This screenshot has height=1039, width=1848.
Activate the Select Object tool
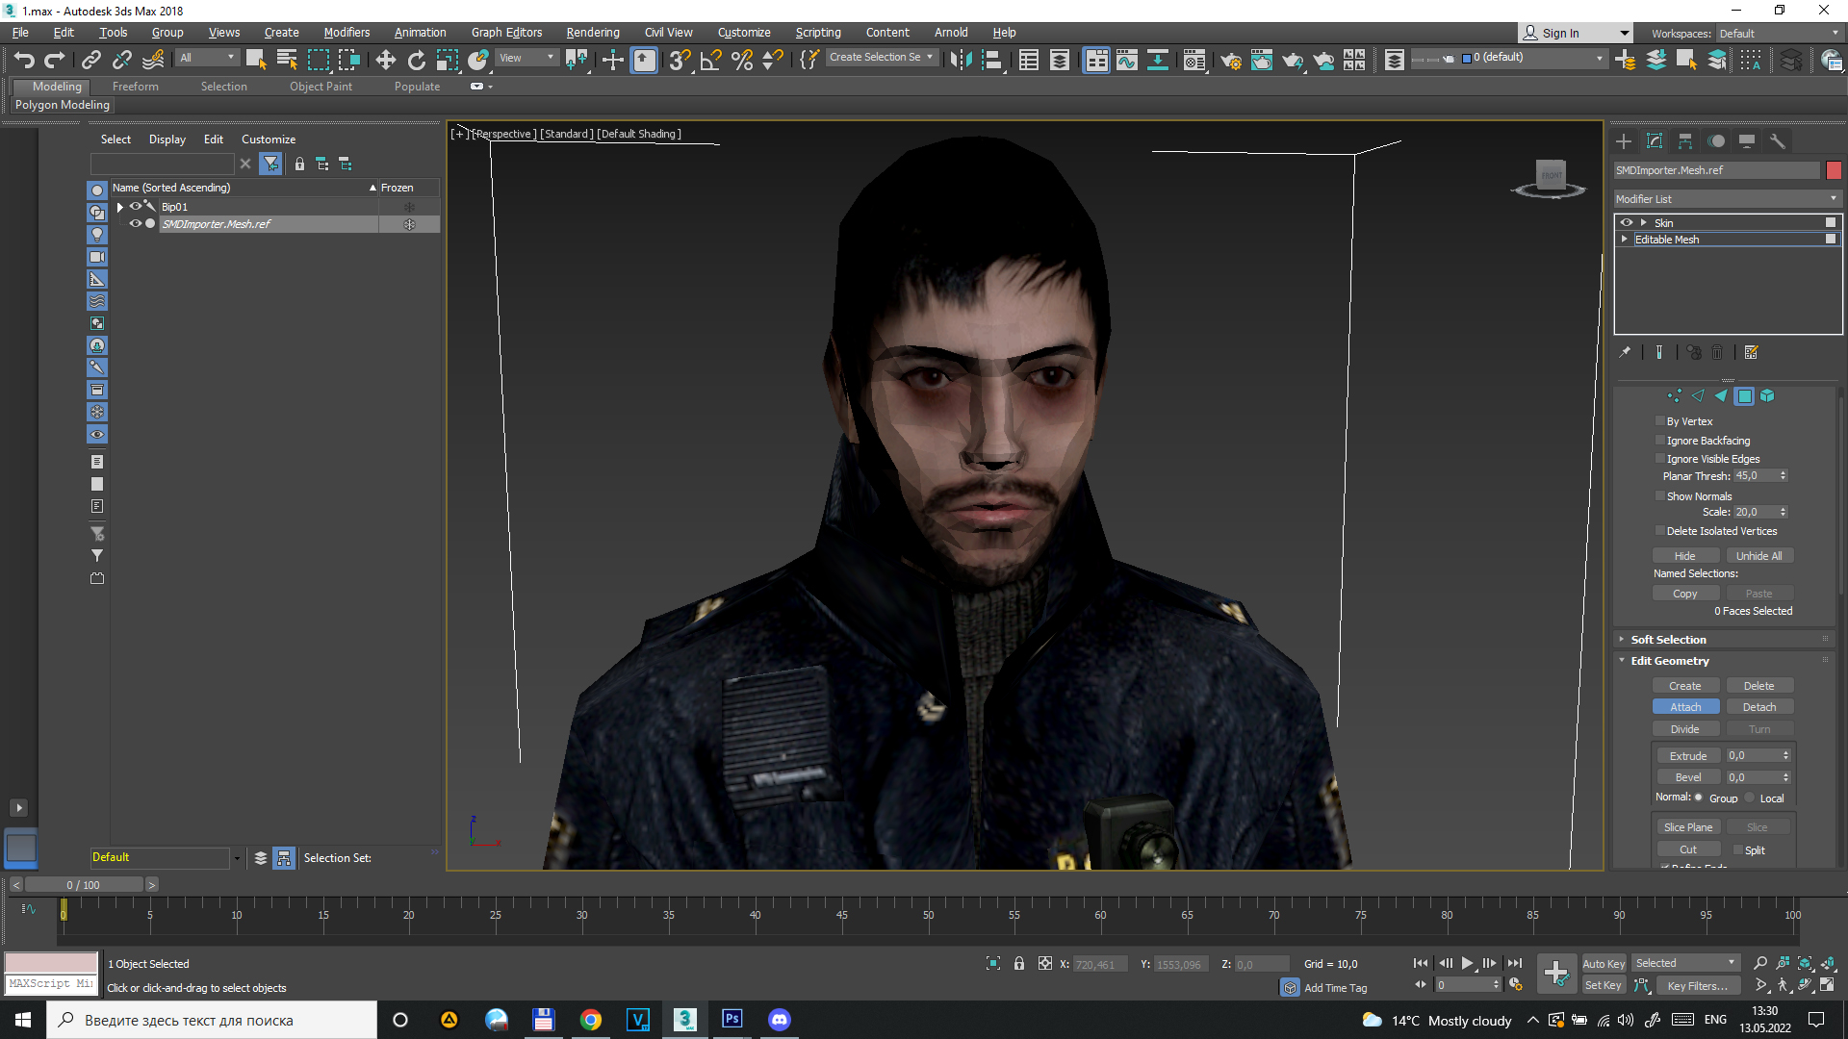pos(256,60)
